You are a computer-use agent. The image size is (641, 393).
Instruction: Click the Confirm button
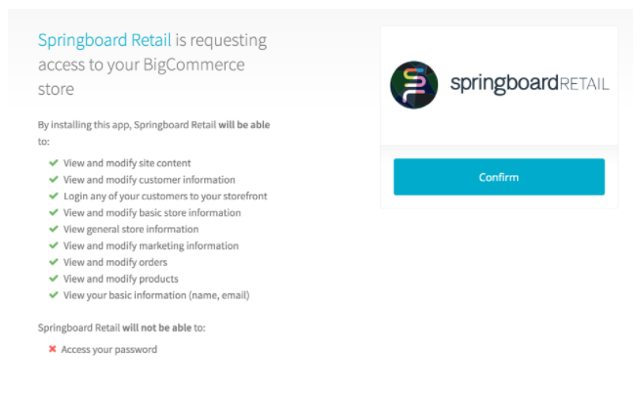pyautogui.click(x=498, y=177)
